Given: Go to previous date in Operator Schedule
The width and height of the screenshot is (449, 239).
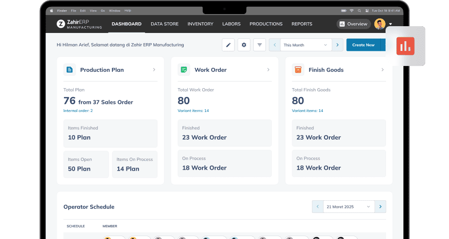Looking at the screenshot, I should (x=318, y=207).
